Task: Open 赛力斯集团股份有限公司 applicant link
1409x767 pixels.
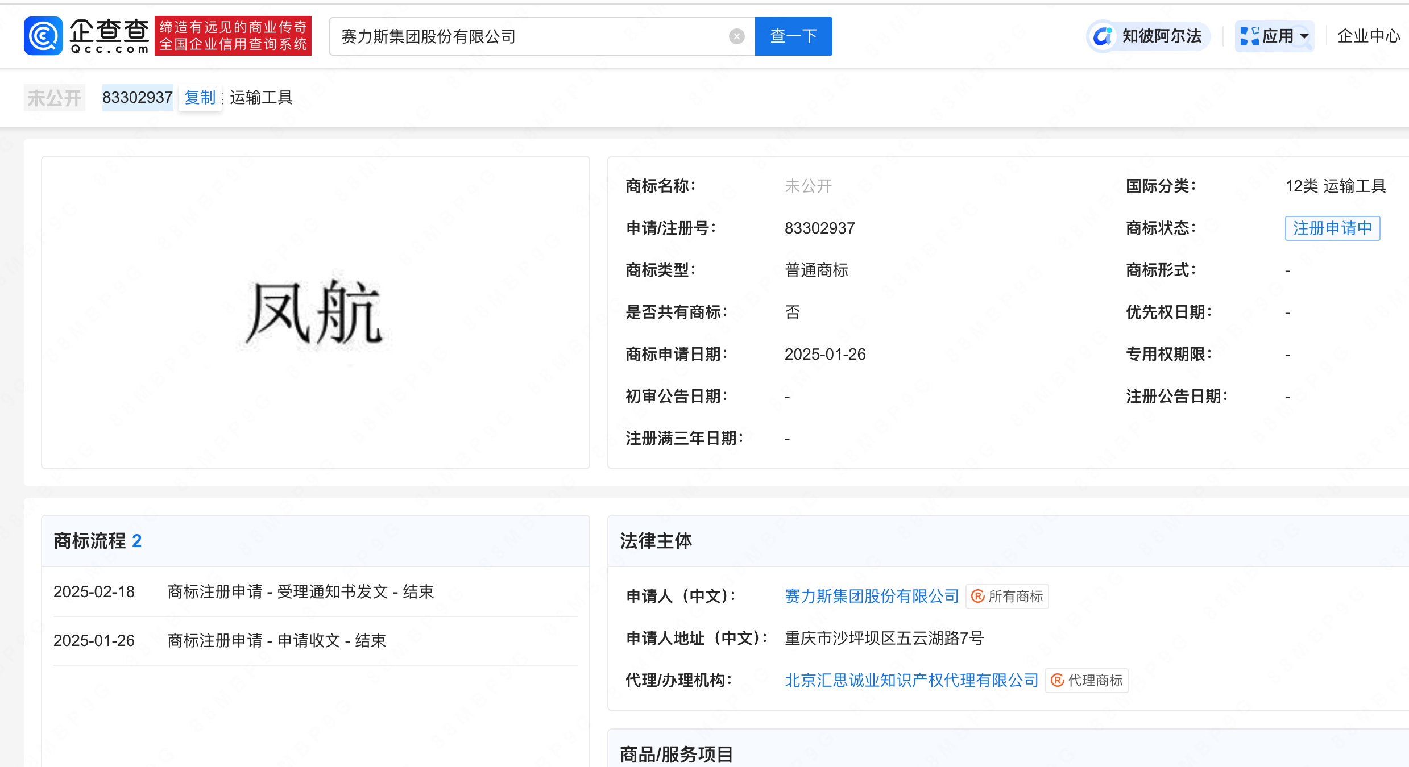Action: click(871, 596)
